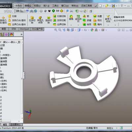Screen dimensions: 132x132
Task: Expand the New document dropdown arrow
Action: [104, 6]
